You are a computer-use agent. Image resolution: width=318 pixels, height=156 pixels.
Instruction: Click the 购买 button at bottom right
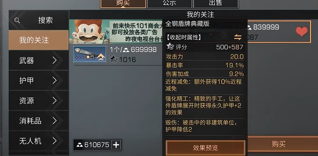(x=279, y=144)
